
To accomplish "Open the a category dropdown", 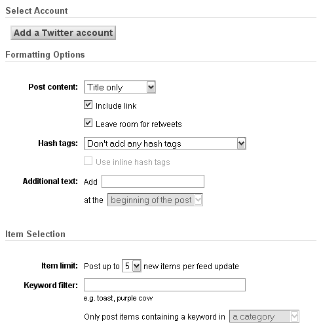I will tap(264, 316).
